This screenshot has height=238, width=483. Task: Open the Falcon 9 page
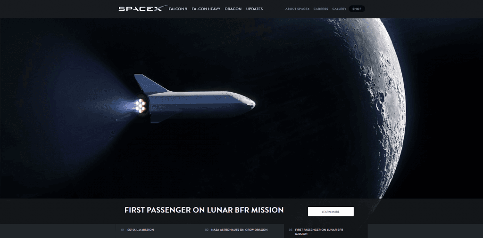(178, 9)
